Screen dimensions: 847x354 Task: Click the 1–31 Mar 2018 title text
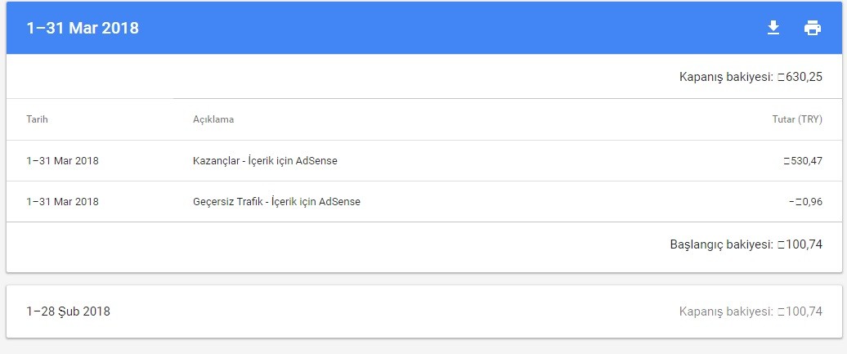click(x=83, y=28)
